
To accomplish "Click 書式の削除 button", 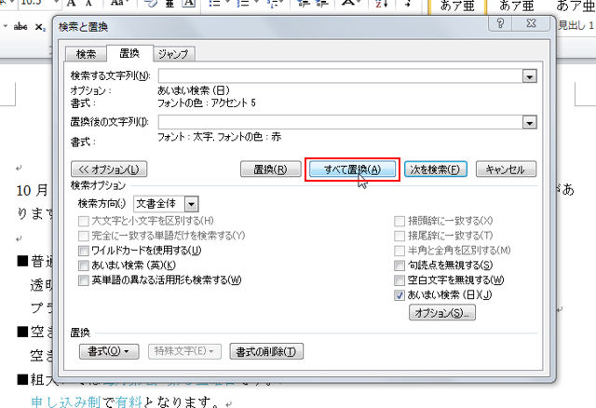I will pyautogui.click(x=266, y=352).
